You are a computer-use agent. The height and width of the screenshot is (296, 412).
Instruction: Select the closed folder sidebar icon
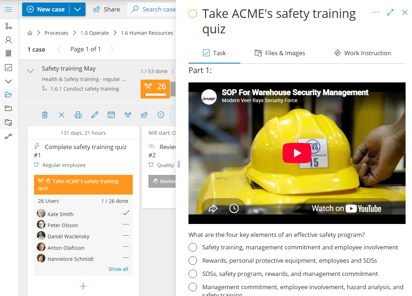tap(9, 108)
